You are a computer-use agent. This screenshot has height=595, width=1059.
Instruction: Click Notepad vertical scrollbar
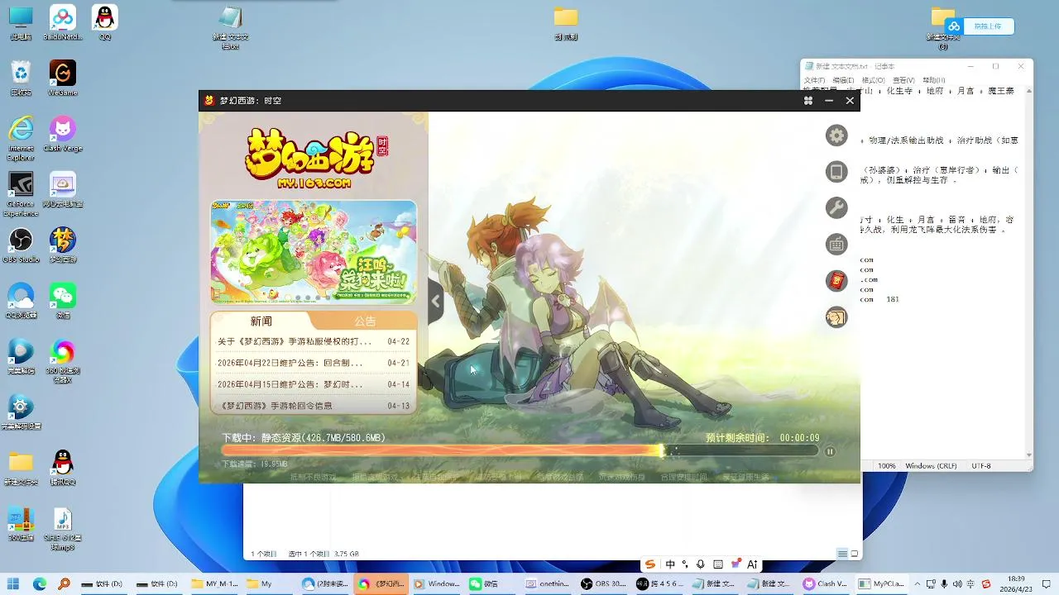click(1029, 271)
